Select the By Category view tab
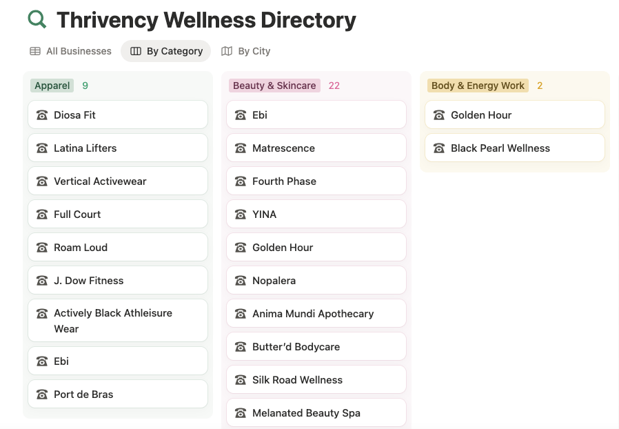Image resolution: width=619 pixels, height=429 pixels. click(x=166, y=51)
